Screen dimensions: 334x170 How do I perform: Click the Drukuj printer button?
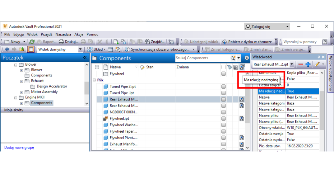pos(69,42)
